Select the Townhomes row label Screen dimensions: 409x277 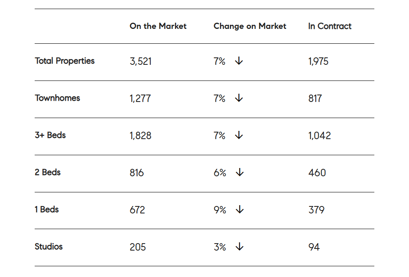57,98
